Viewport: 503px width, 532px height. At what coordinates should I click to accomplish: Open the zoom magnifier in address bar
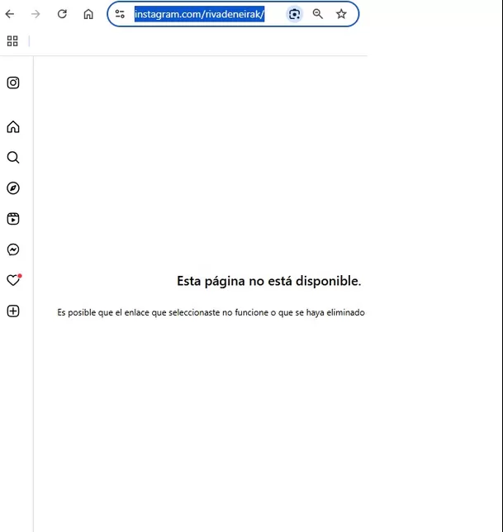click(318, 14)
